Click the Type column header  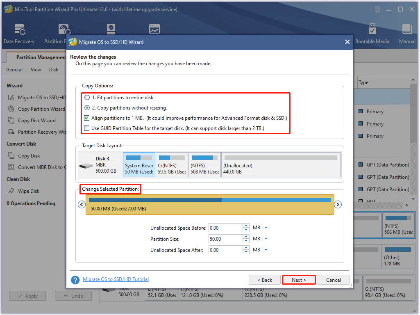[363, 82]
